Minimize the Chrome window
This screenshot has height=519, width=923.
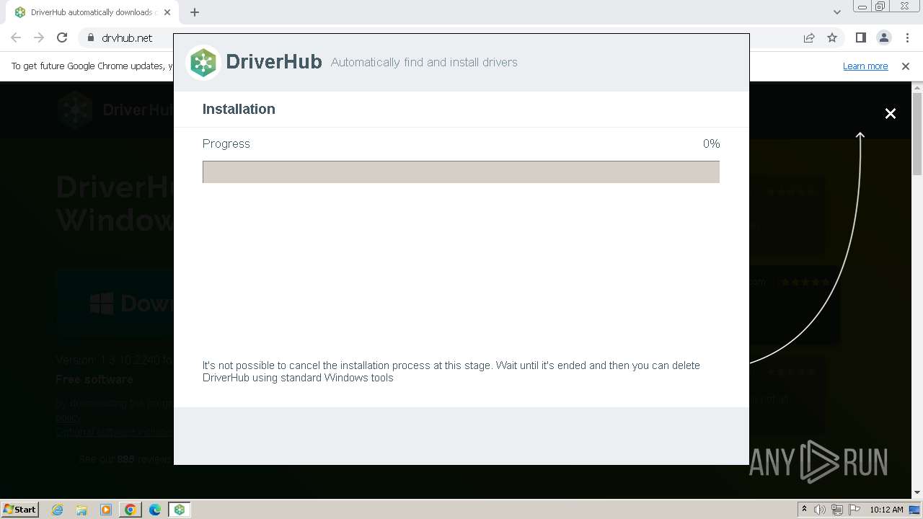pyautogui.click(x=862, y=6)
